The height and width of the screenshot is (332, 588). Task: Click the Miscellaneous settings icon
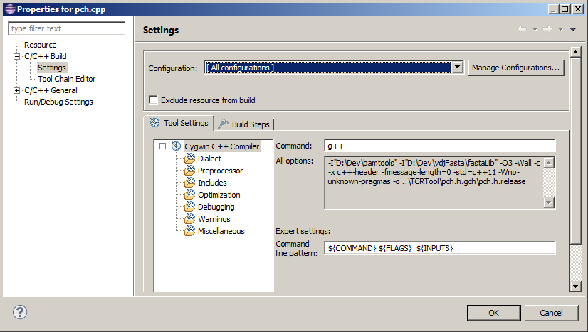point(189,231)
